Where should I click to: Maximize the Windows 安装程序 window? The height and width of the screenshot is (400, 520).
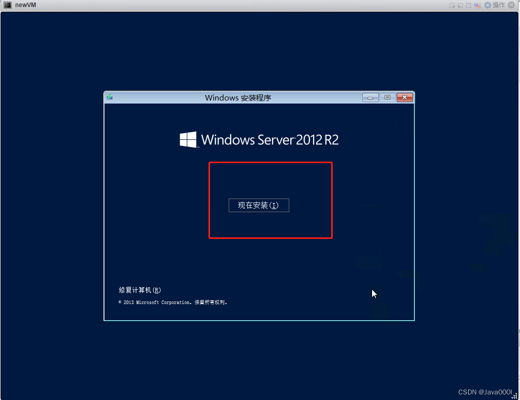click(x=387, y=97)
